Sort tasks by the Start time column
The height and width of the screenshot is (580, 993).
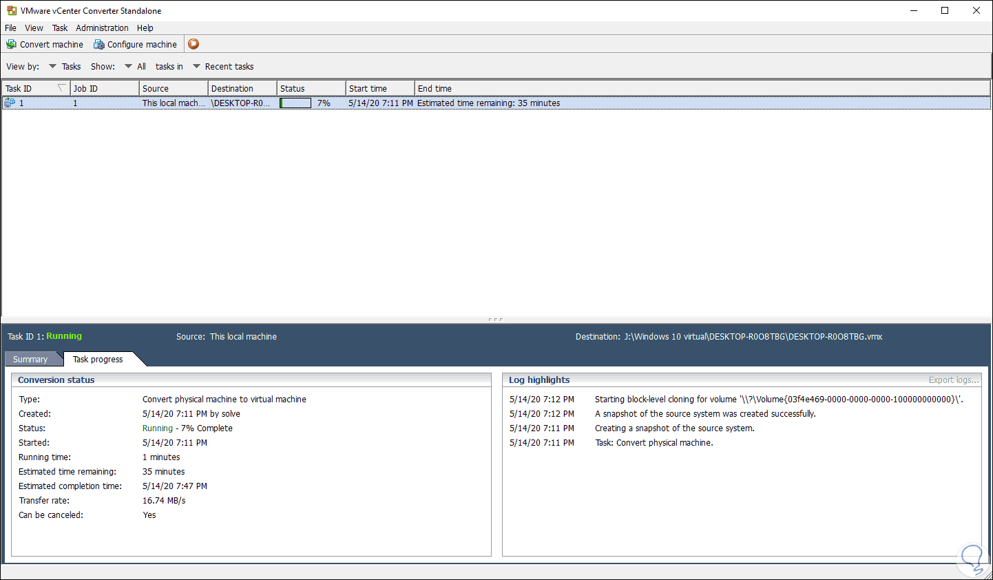click(380, 88)
